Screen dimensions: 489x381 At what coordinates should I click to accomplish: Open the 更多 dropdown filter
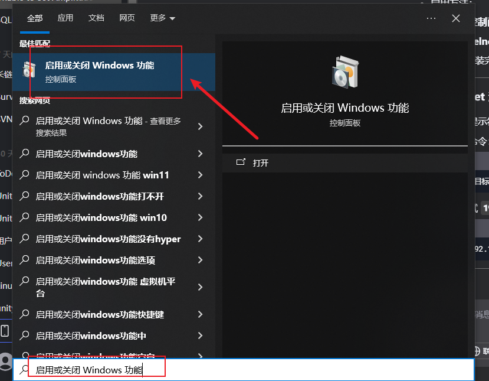[x=162, y=18]
